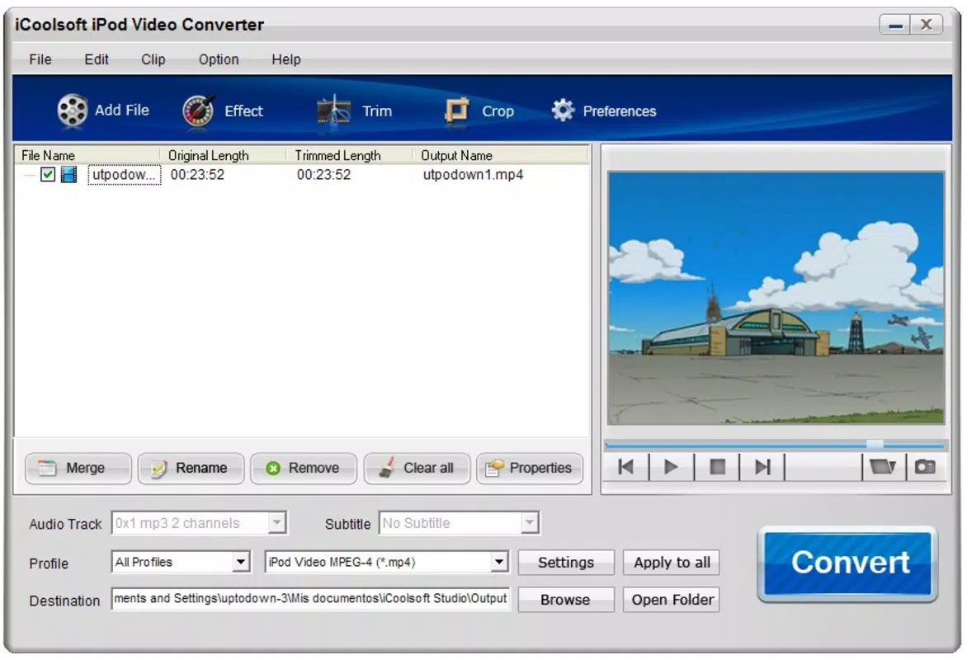Stop the video preview
This screenshot has height=660, width=967.
coord(717,467)
